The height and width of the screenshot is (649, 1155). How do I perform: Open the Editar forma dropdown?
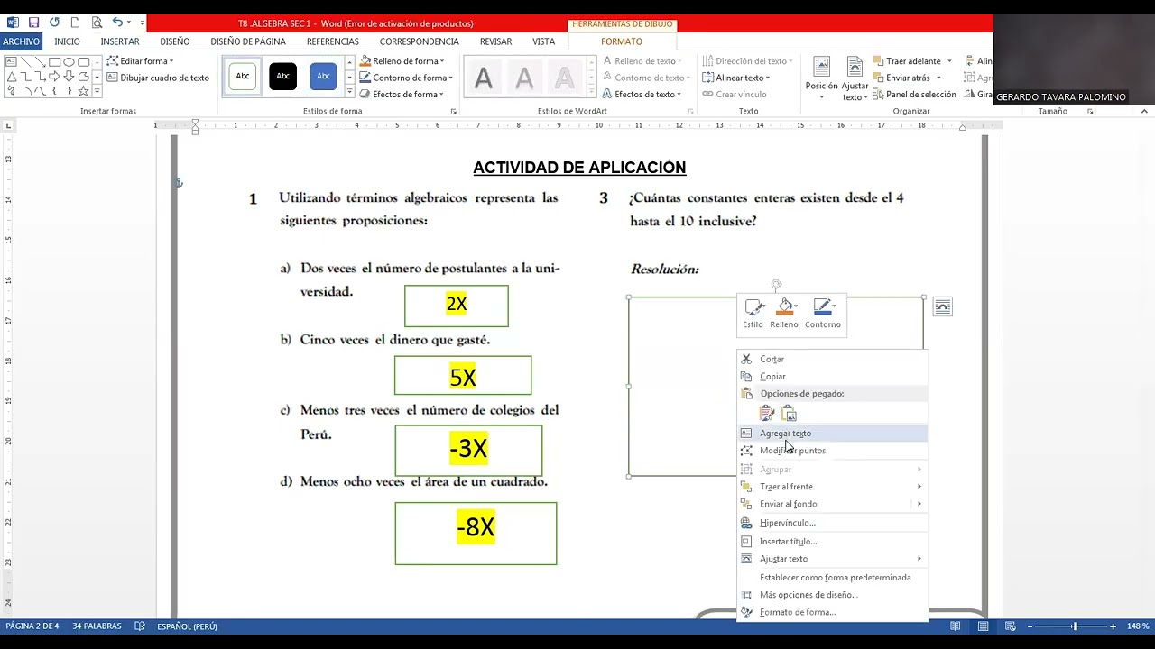[140, 61]
